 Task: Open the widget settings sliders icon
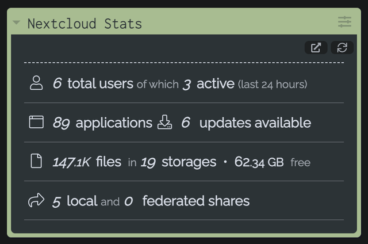[x=344, y=22]
